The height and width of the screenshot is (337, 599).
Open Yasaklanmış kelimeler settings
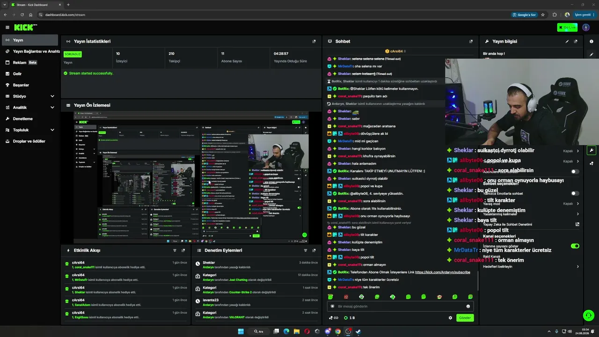click(531, 214)
